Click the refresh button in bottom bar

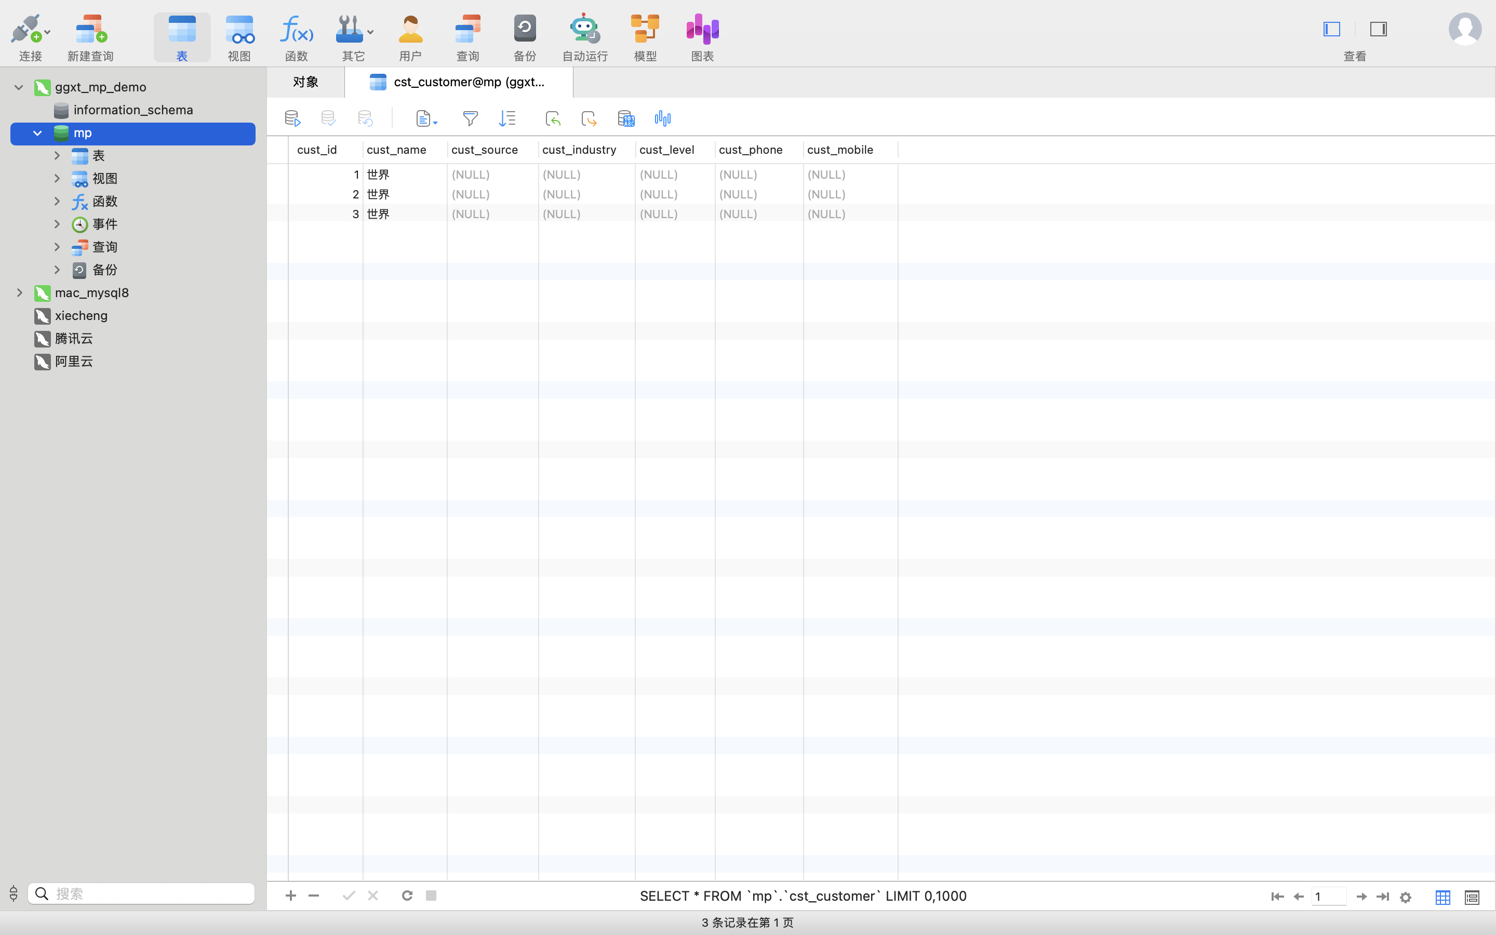pos(407,896)
